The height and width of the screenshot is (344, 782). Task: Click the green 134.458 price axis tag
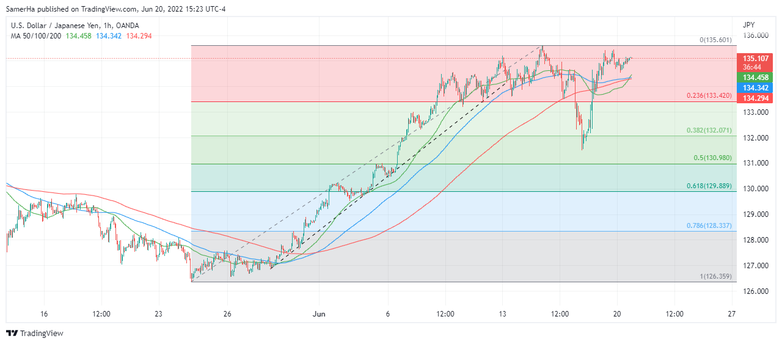tap(755, 78)
